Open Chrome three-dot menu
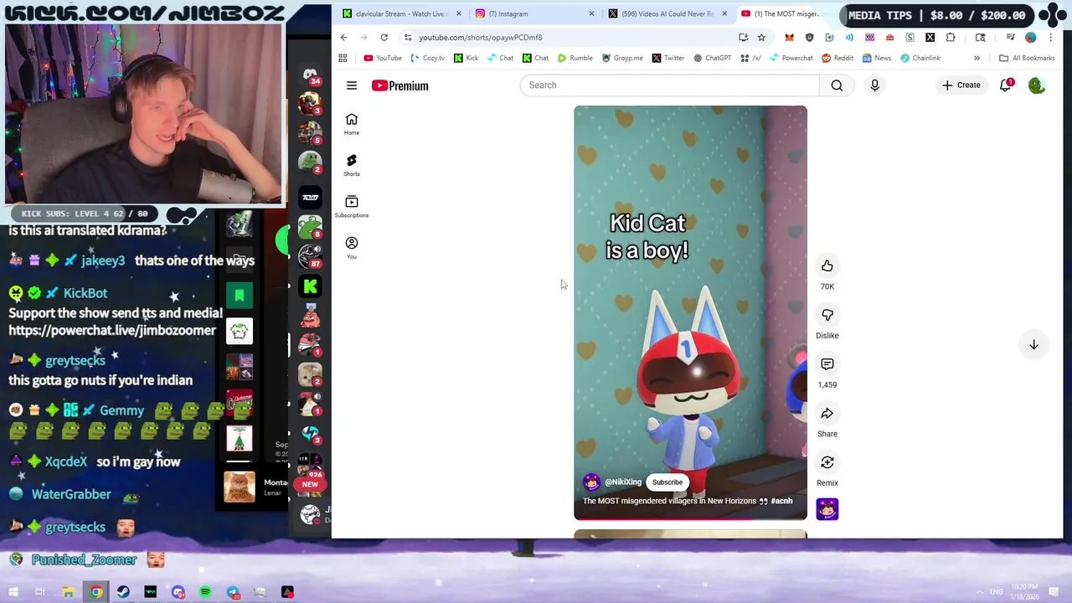The image size is (1072, 603). (x=1050, y=37)
